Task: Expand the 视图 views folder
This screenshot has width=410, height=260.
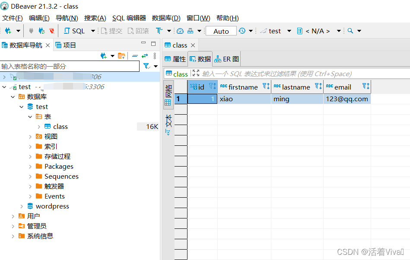Action: (30, 137)
